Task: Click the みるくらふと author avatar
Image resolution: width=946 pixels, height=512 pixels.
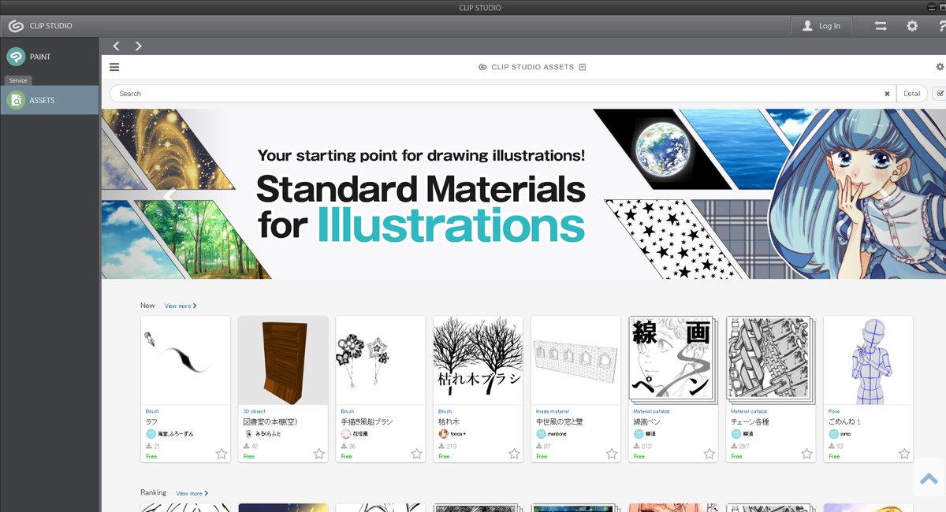Action: pyautogui.click(x=248, y=434)
